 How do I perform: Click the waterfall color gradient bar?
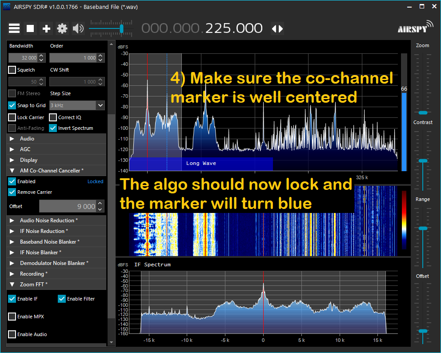click(404, 220)
